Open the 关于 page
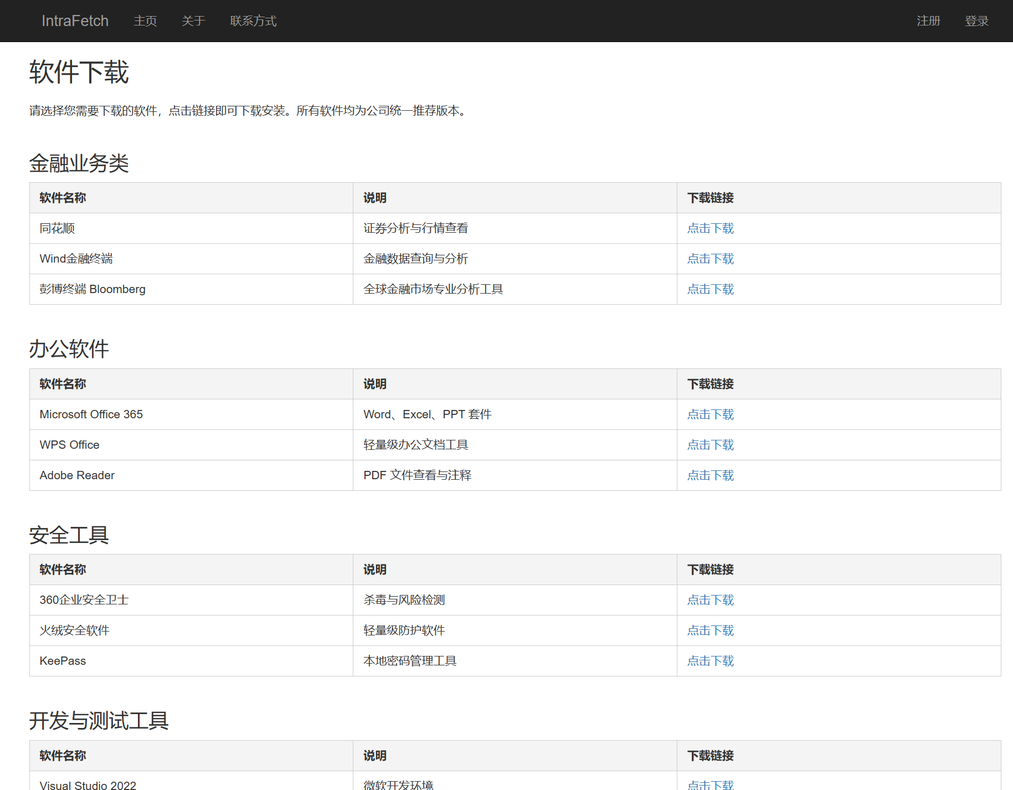This screenshot has width=1013, height=790. coord(192,20)
